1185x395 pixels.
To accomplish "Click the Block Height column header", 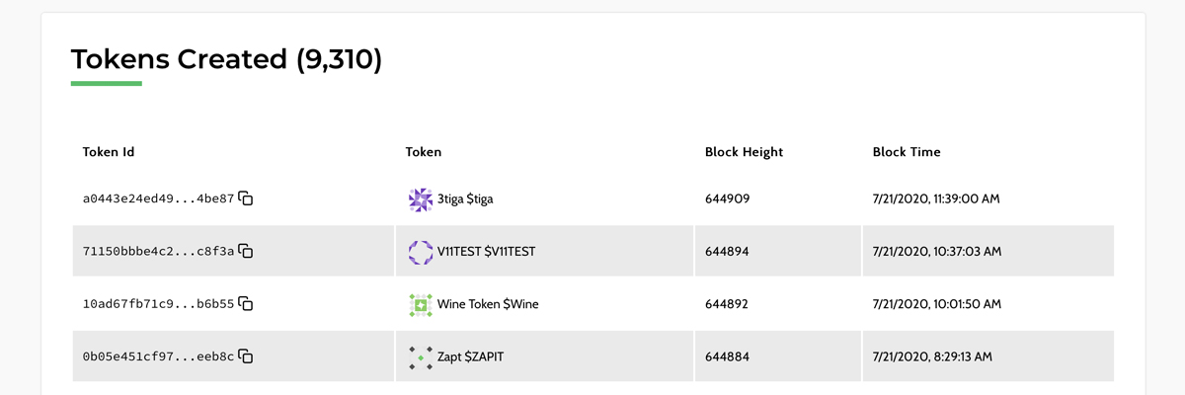I will (x=744, y=152).
